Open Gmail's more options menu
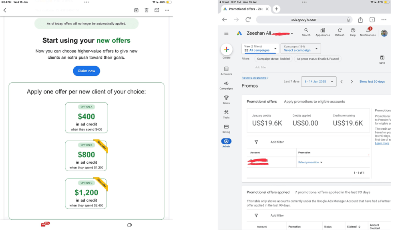This screenshot has width=410, height=230. coord(167,10)
